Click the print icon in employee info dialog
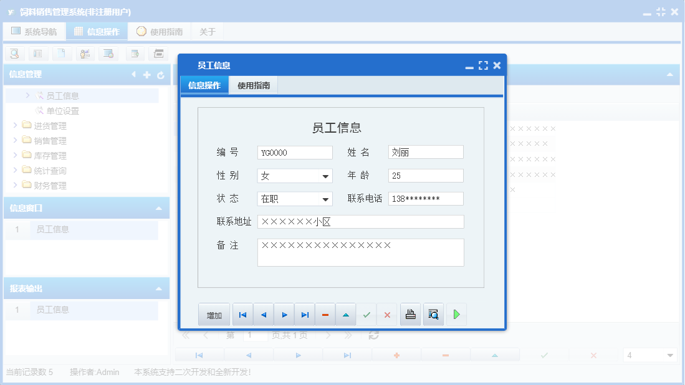This screenshot has height=385, width=685. pyautogui.click(x=410, y=315)
